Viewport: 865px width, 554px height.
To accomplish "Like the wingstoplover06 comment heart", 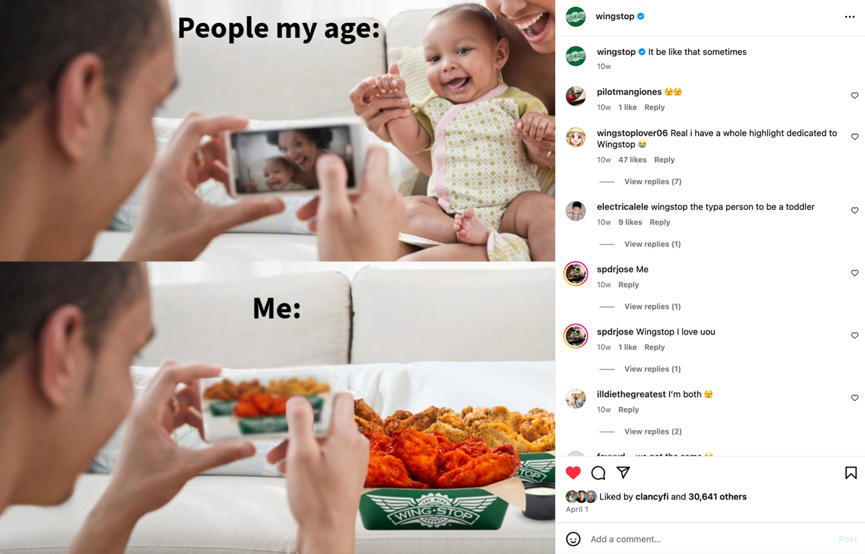I will coord(854,137).
